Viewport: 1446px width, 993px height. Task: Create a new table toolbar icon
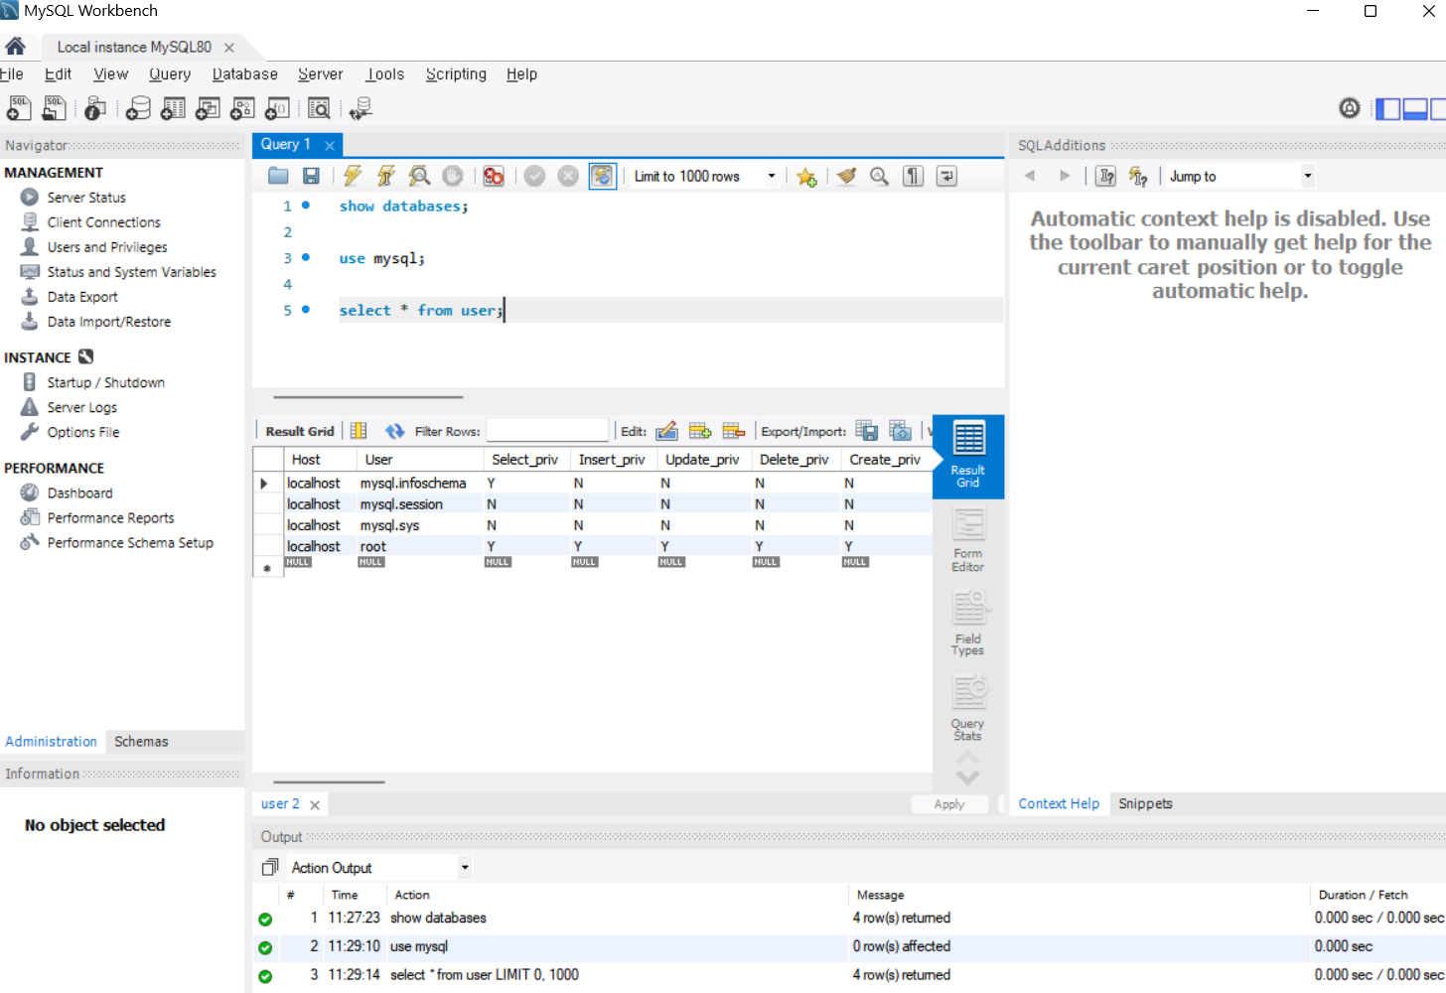coord(173,108)
